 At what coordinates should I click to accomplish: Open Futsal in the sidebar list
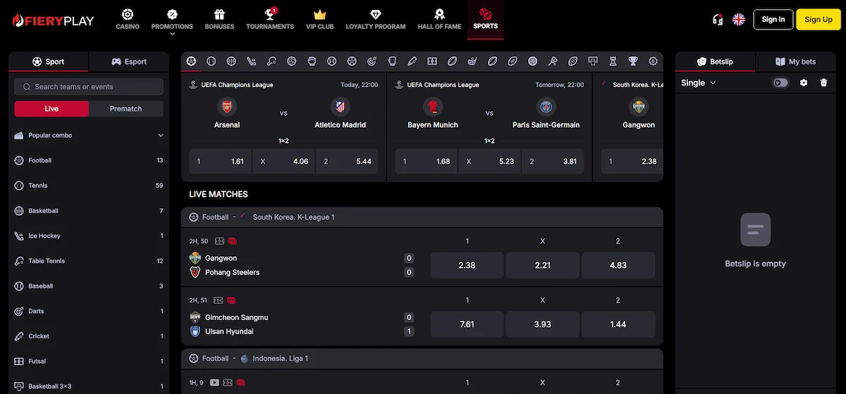89,362
